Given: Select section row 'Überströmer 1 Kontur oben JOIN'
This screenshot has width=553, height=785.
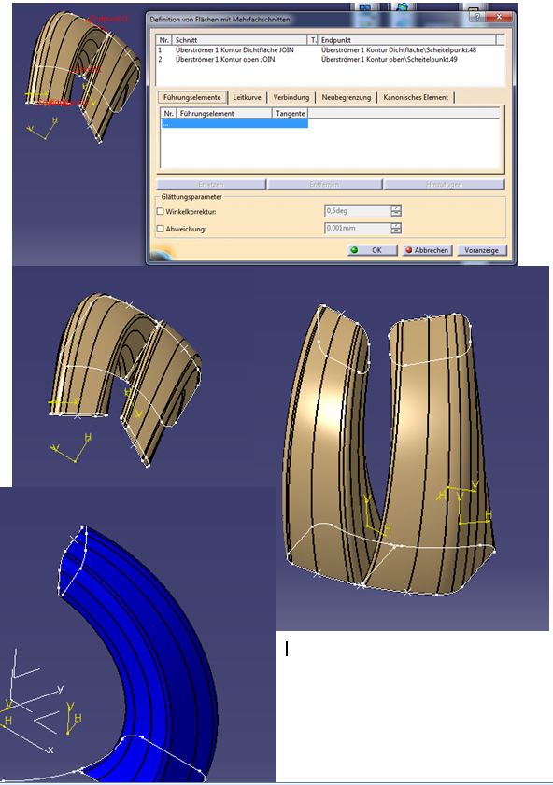Looking at the screenshot, I should [225, 59].
